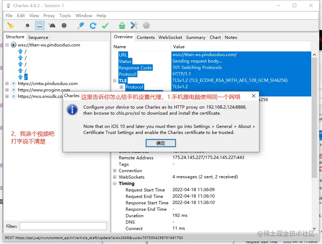The height and width of the screenshot is (244, 322).
Task: Open the Help menu
Action: 101,16
